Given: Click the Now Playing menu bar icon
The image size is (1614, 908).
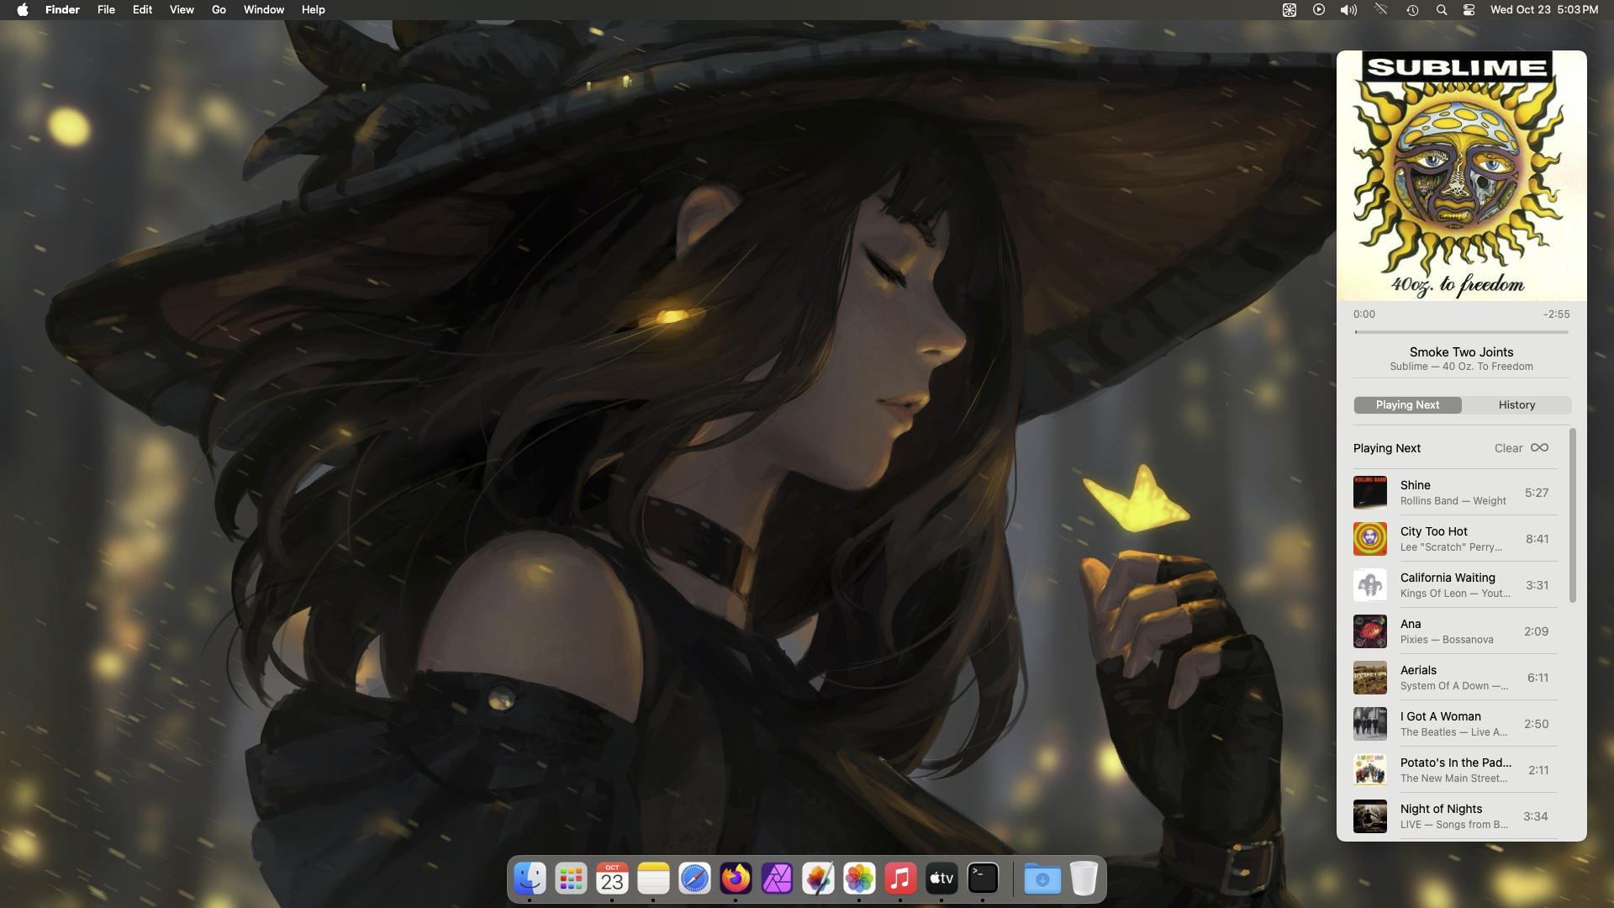Looking at the screenshot, I should [x=1319, y=10].
